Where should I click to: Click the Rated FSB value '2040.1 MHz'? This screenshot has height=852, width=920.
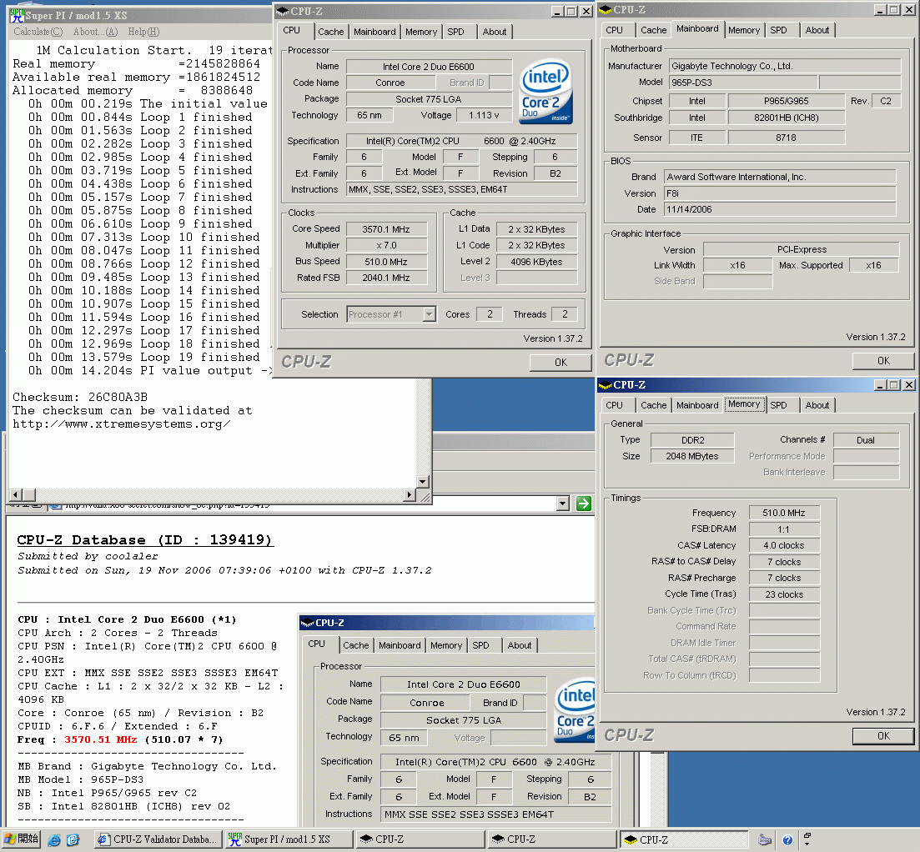click(x=386, y=278)
